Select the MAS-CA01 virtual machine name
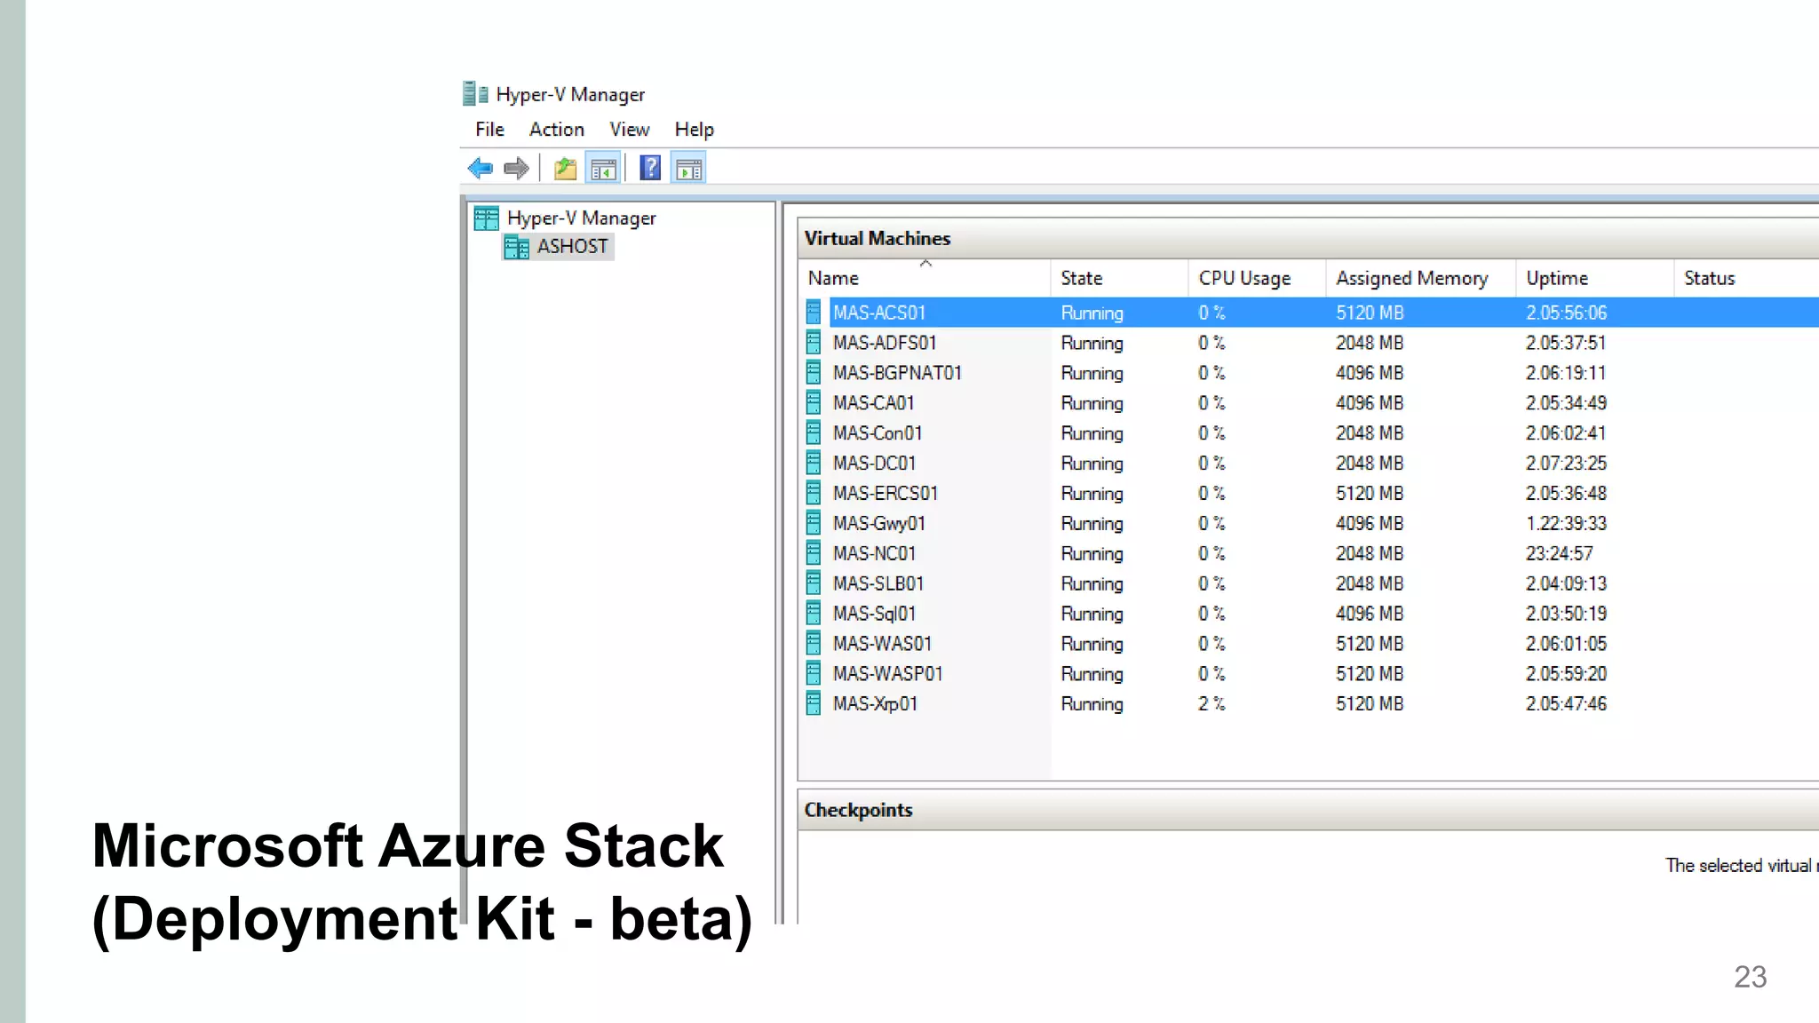The width and height of the screenshot is (1819, 1023). pos(873,403)
